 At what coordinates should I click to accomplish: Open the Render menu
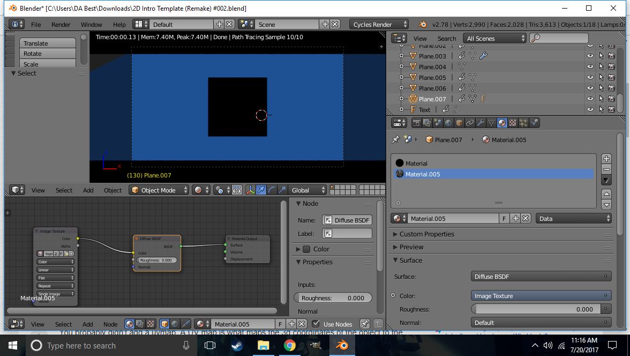(x=61, y=24)
